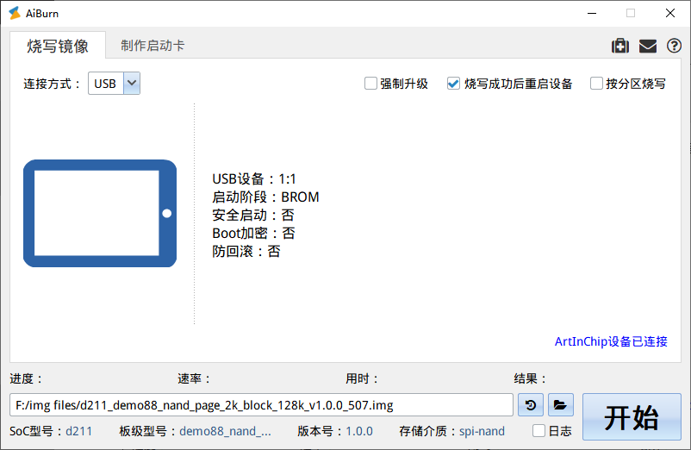Open the 连接方式 USB dropdown

[x=114, y=84]
